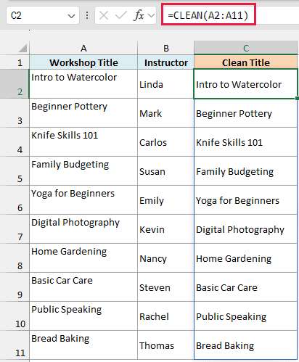299x362 pixels.
Task: Select column C header
Action: [246, 48]
